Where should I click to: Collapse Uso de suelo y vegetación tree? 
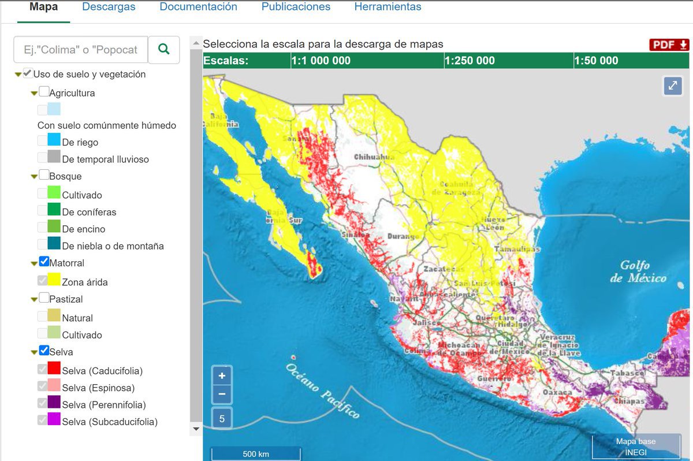coord(18,75)
